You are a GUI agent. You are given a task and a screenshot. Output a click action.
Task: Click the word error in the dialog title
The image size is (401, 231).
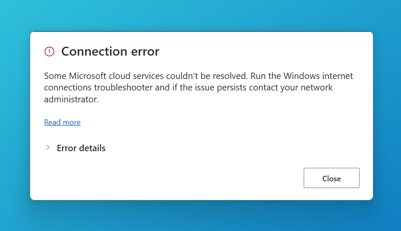coord(145,52)
